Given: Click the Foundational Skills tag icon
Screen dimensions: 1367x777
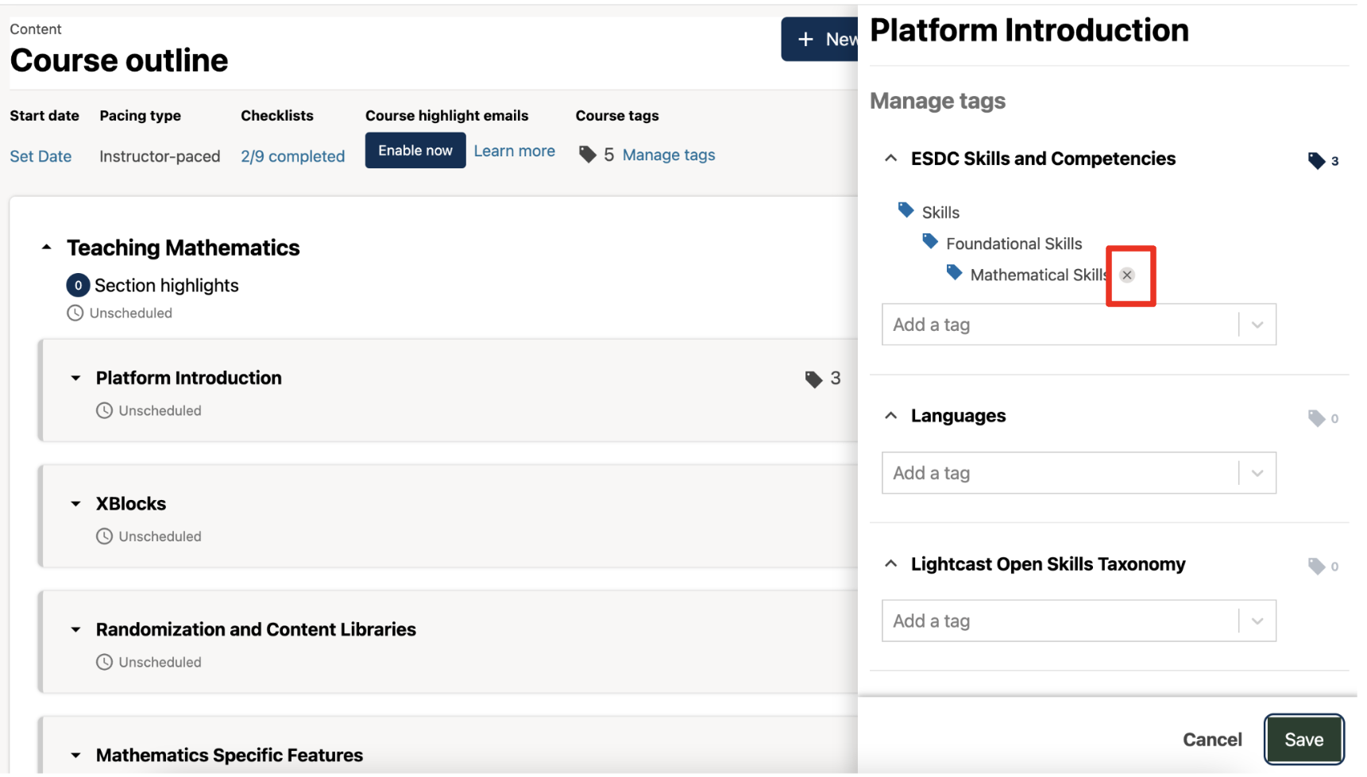Looking at the screenshot, I should pos(929,241).
